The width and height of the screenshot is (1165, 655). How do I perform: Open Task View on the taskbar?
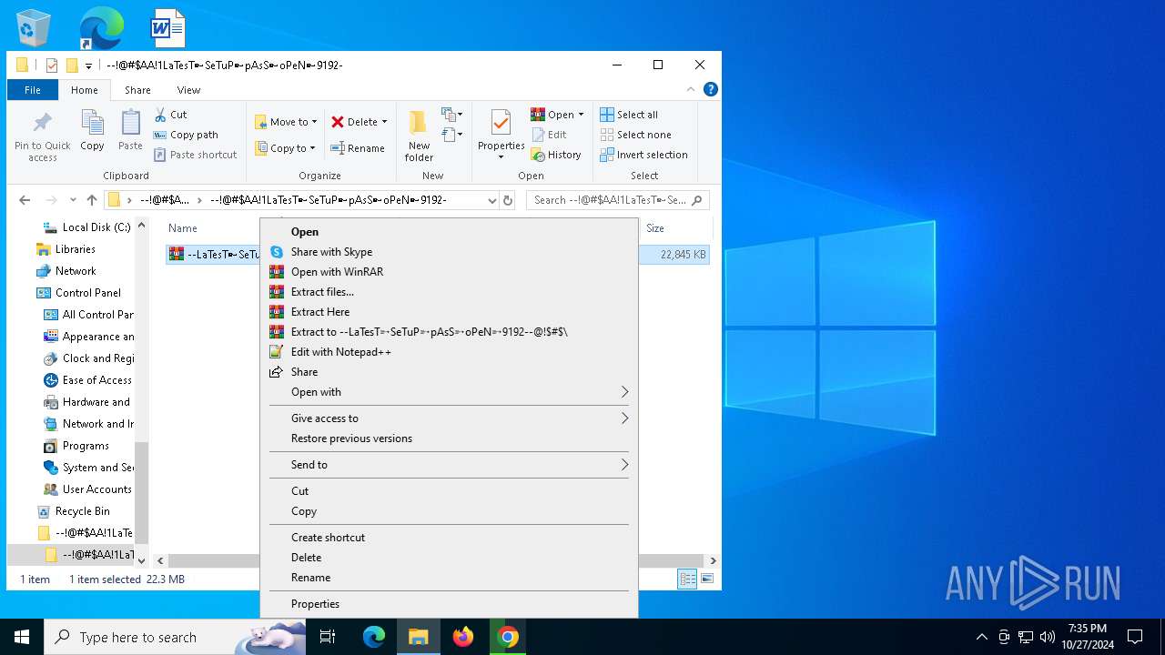click(x=328, y=637)
